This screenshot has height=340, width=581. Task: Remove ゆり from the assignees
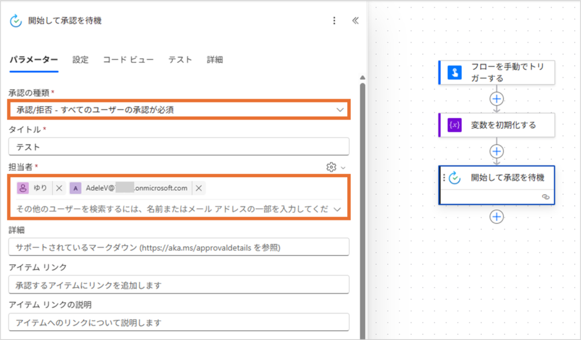pos(60,188)
